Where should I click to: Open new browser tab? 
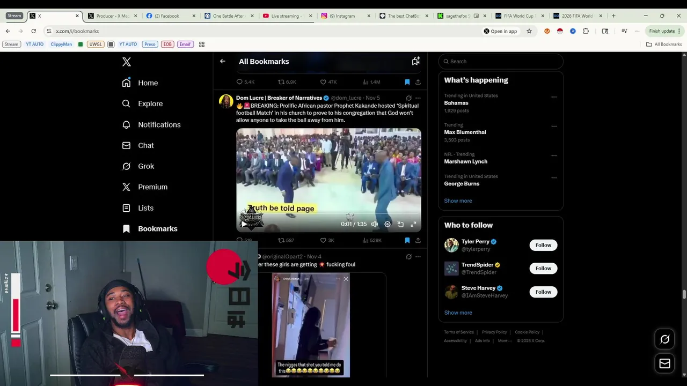click(x=613, y=16)
